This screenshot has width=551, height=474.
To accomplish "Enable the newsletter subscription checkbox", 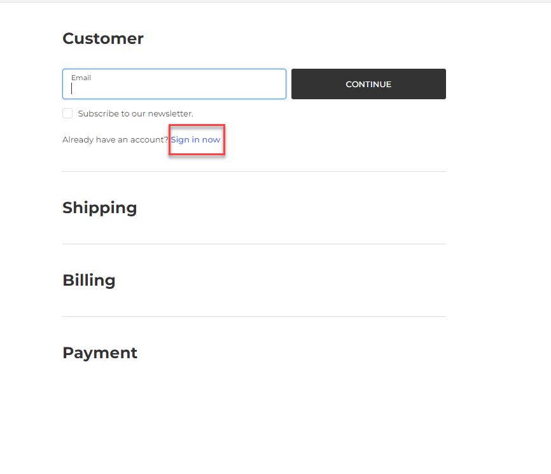I will (x=67, y=113).
